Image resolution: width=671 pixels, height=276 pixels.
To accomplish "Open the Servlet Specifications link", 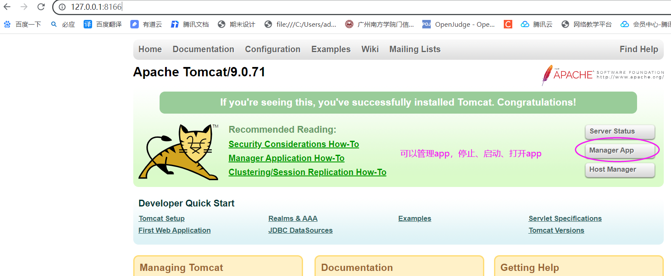I will (565, 218).
